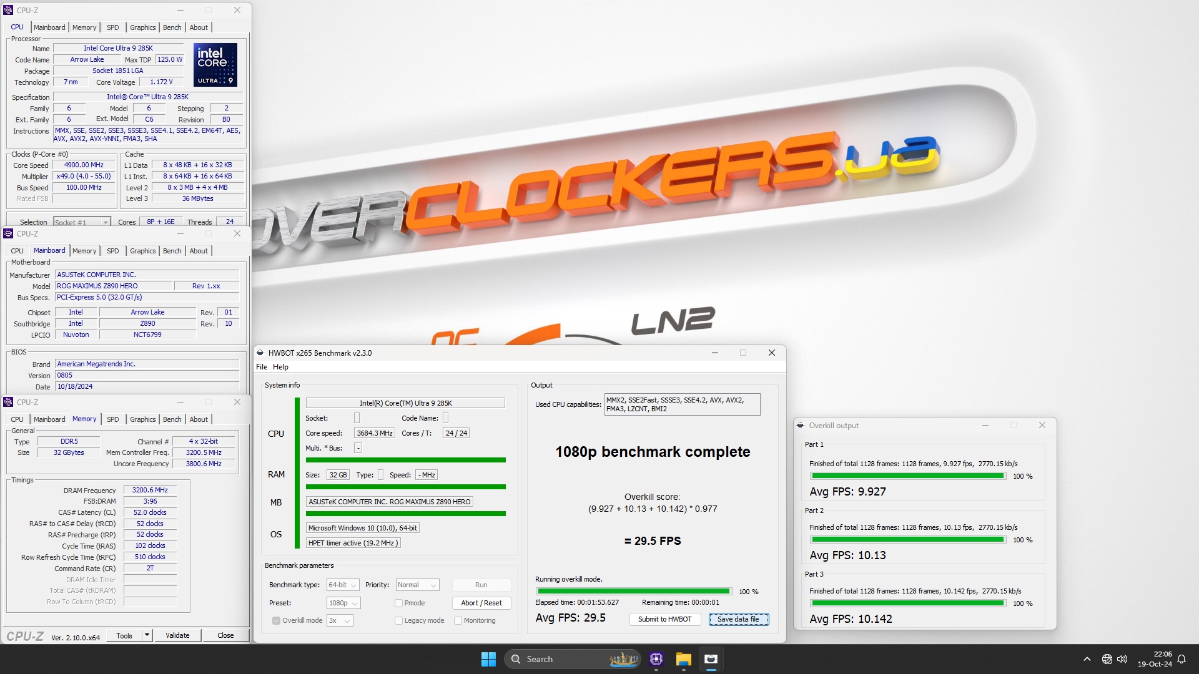Click the Core Speed 4900.00 MHz value
This screenshot has width=1199, height=674.
[x=84, y=165]
